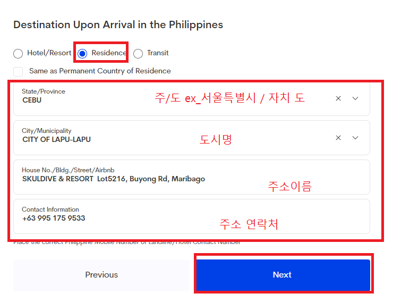410x302 pixels.
Task: Choose the Residence radio option
Action: coord(82,53)
